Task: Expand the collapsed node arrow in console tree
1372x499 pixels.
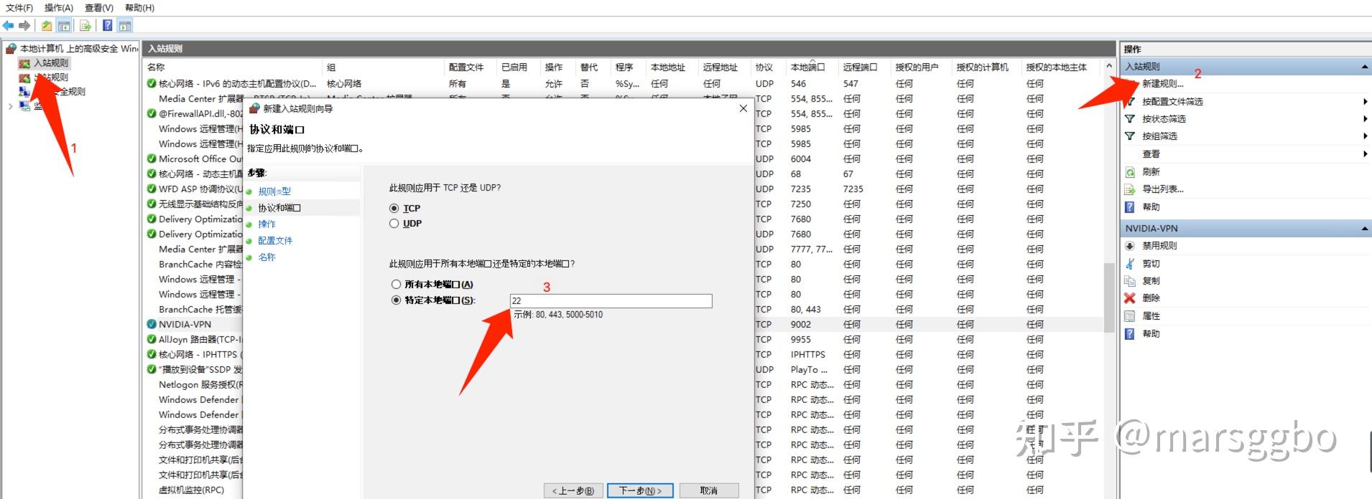Action: pyautogui.click(x=10, y=107)
